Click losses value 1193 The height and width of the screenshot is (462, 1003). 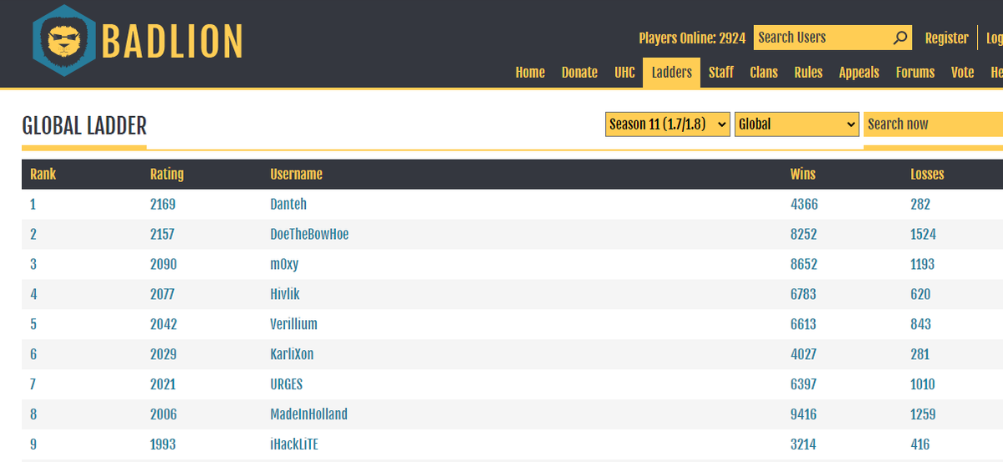click(923, 264)
